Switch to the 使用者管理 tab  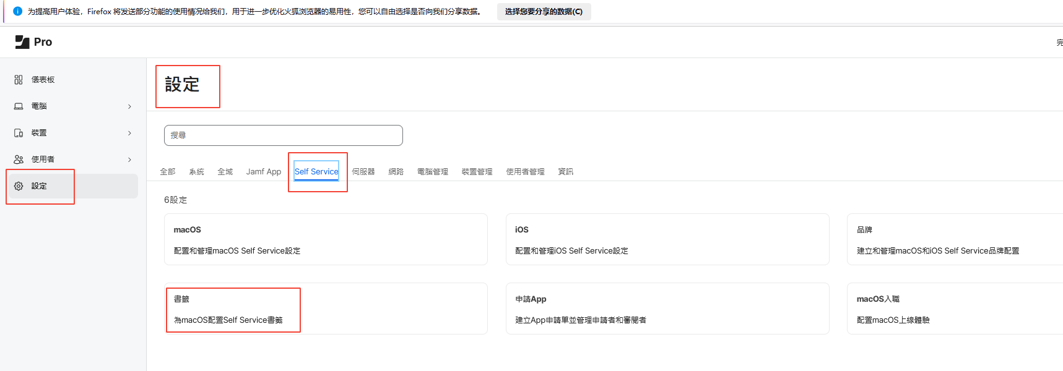(x=526, y=172)
